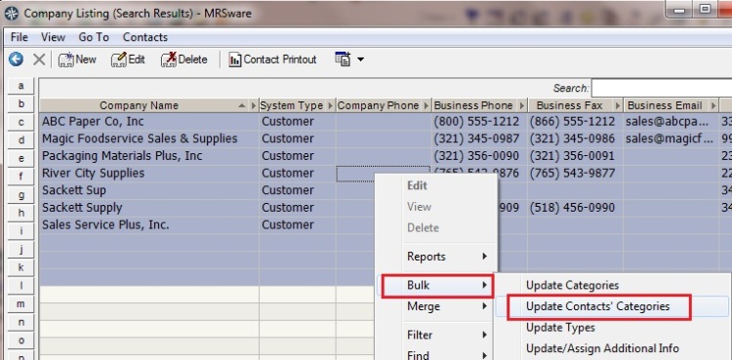Filter companies by letter d
The image size is (732, 360).
pyautogui.click(x=21, y=140)
